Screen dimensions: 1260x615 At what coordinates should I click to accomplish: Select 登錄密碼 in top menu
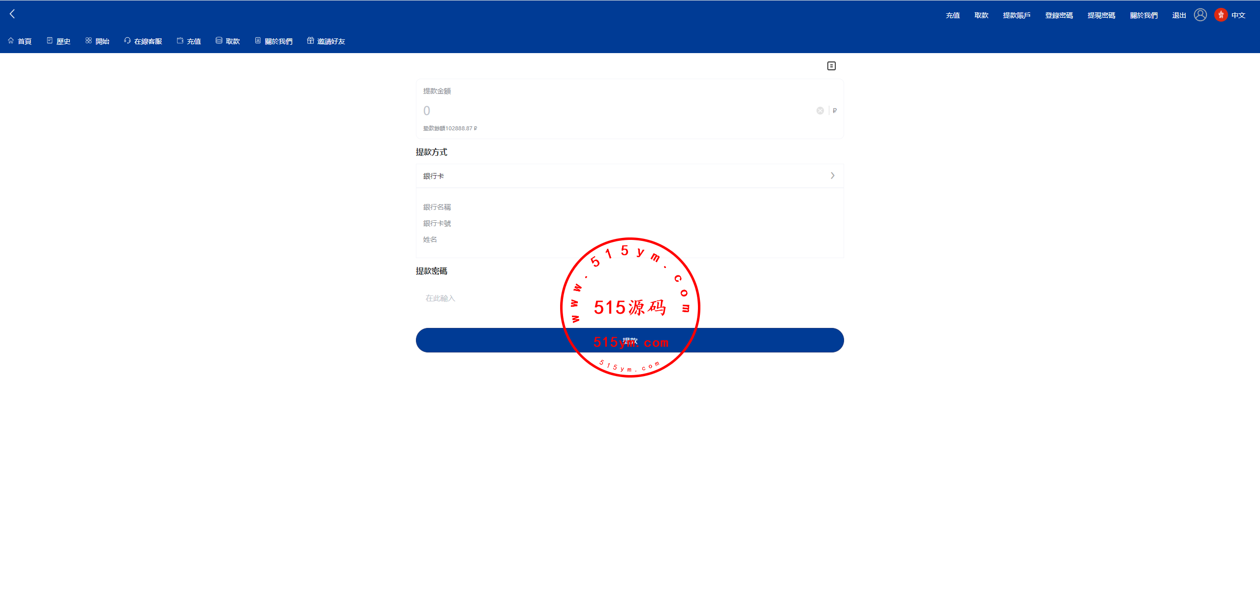point(1059,15)
